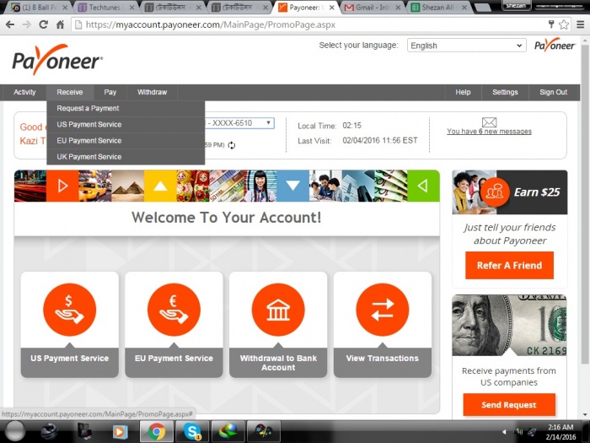The width and height of the screenshot is (590, 443).
Task: Click green left arrow banner tile
Action: point(423,186)
